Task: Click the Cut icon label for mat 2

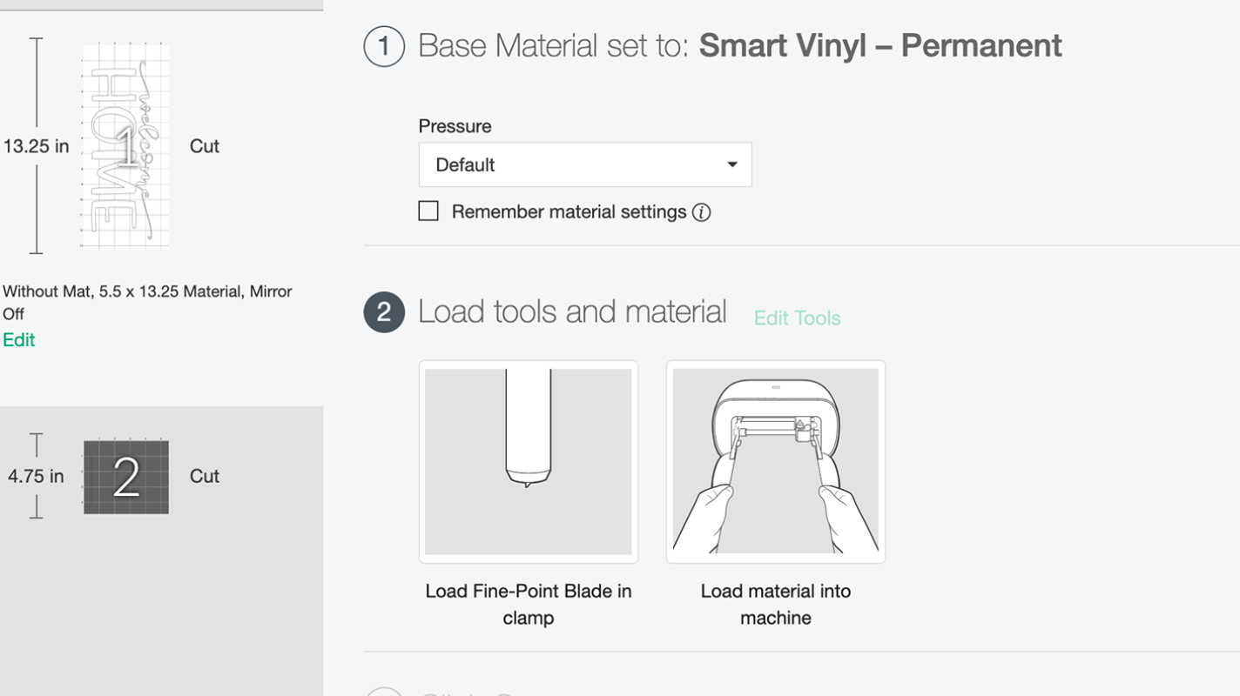Action: coord(204,476)
